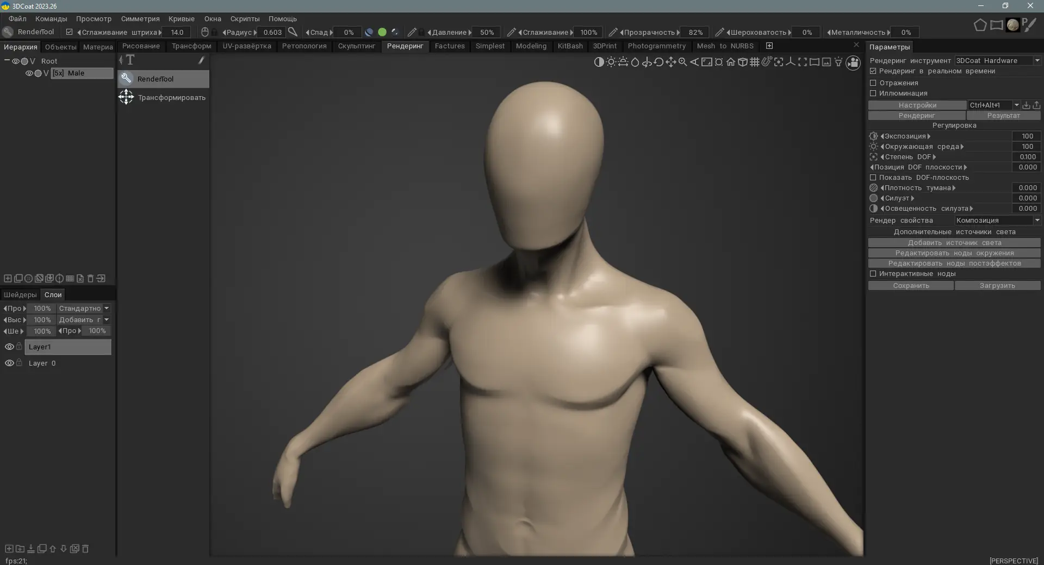Click the 3D magnet snapping icon
This screenshot has height=565, width=1044.
coord(766,62)
